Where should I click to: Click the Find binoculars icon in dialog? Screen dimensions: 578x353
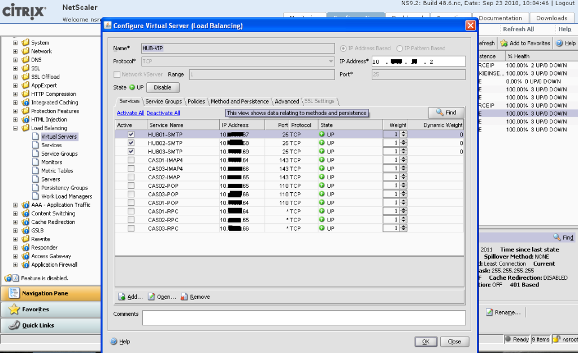pos(440,112)
